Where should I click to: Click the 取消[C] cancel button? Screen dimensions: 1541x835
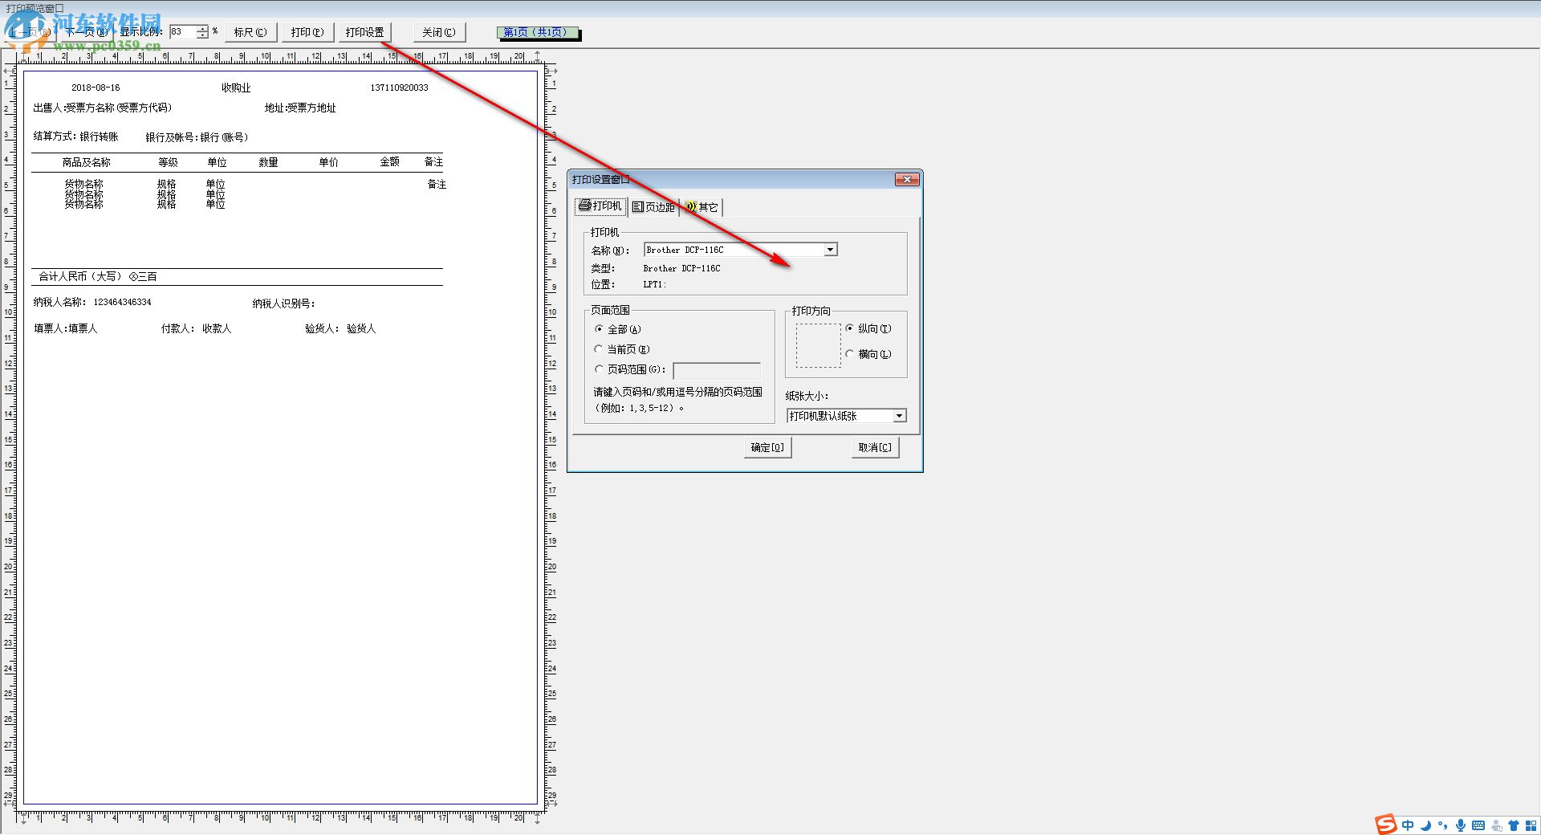tap(875, 448)
